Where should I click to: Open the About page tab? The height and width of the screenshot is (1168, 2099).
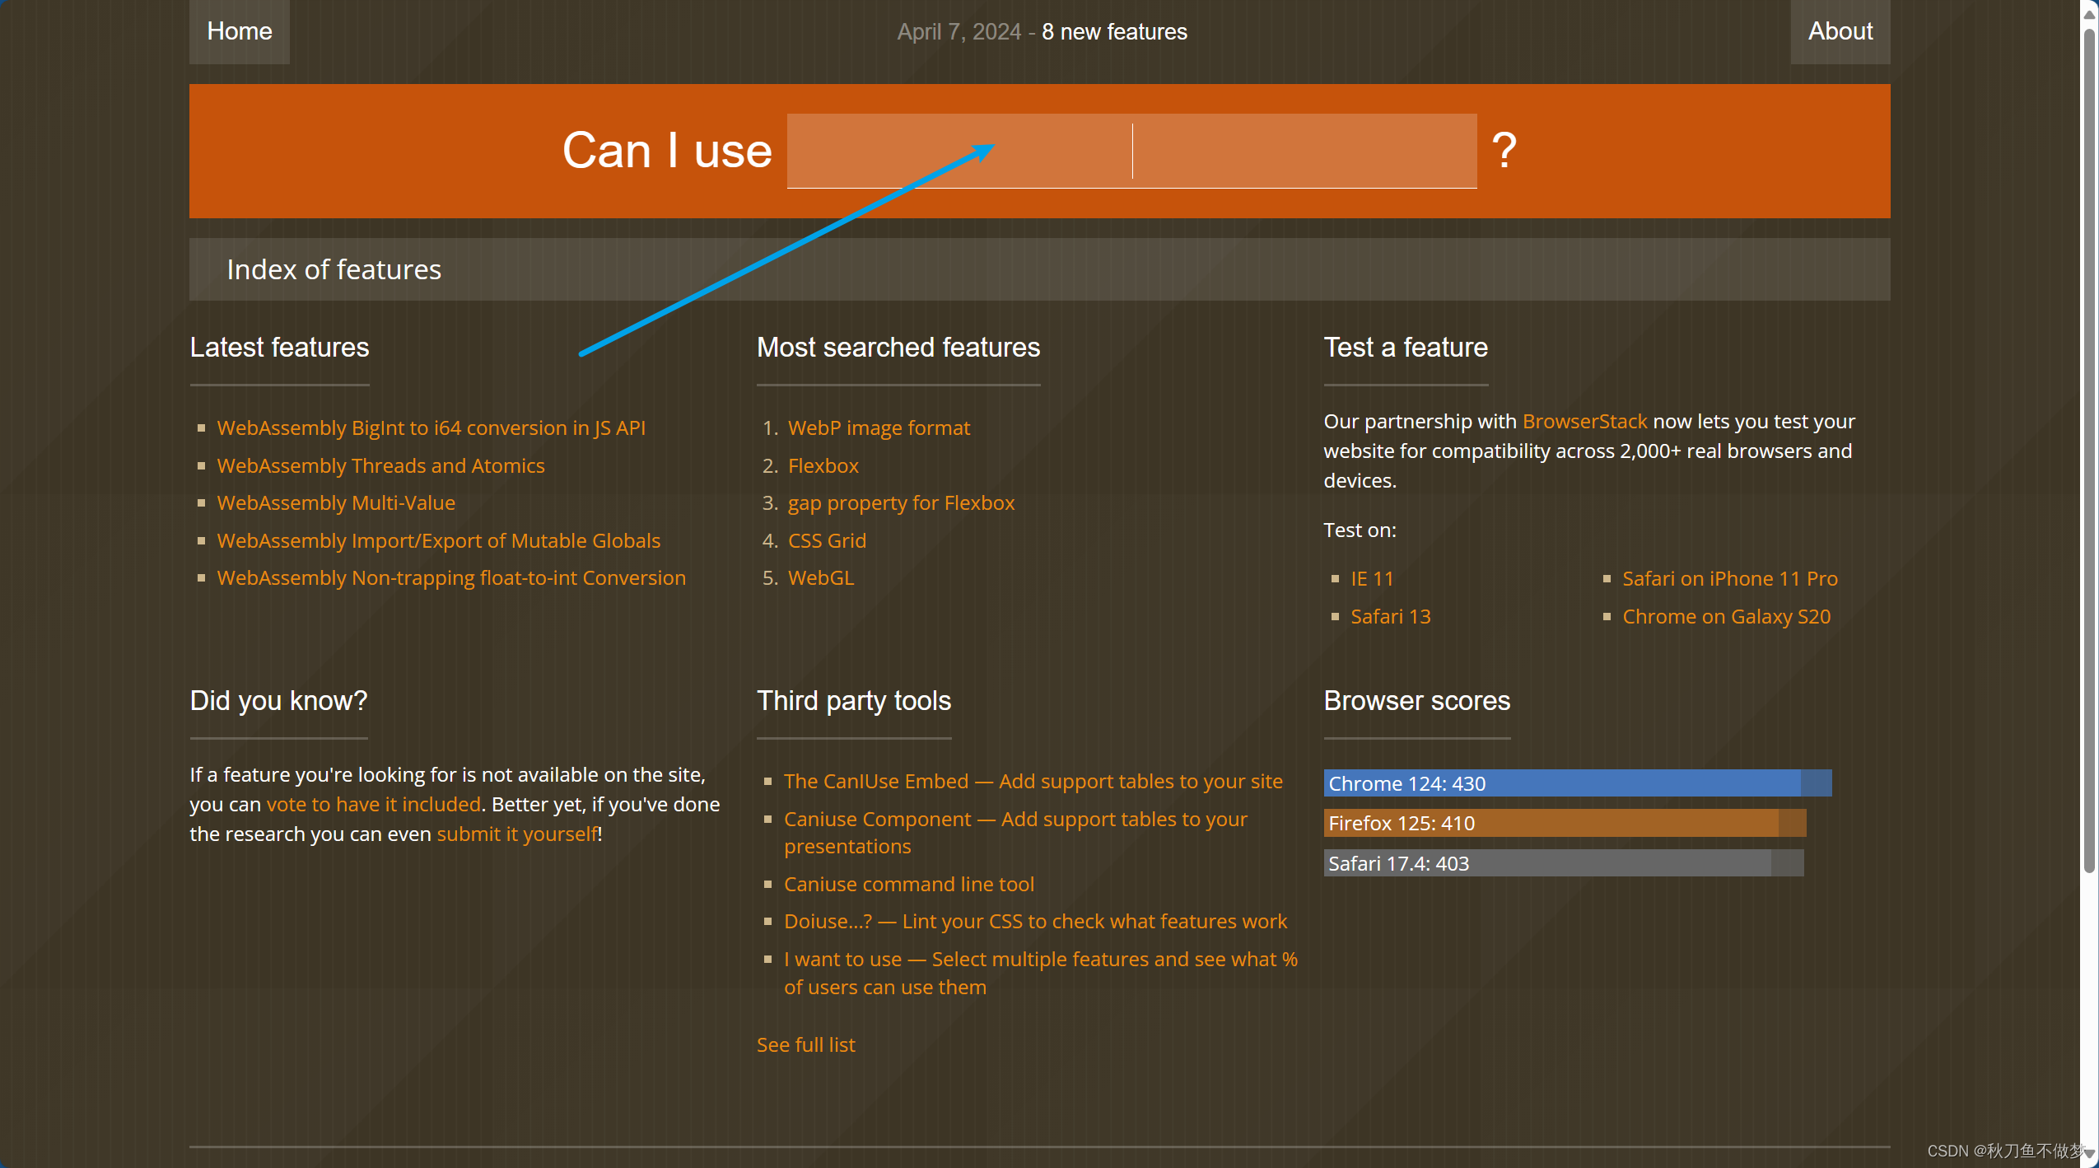click(1840, 31)
